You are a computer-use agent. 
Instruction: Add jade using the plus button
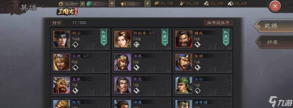112,4
